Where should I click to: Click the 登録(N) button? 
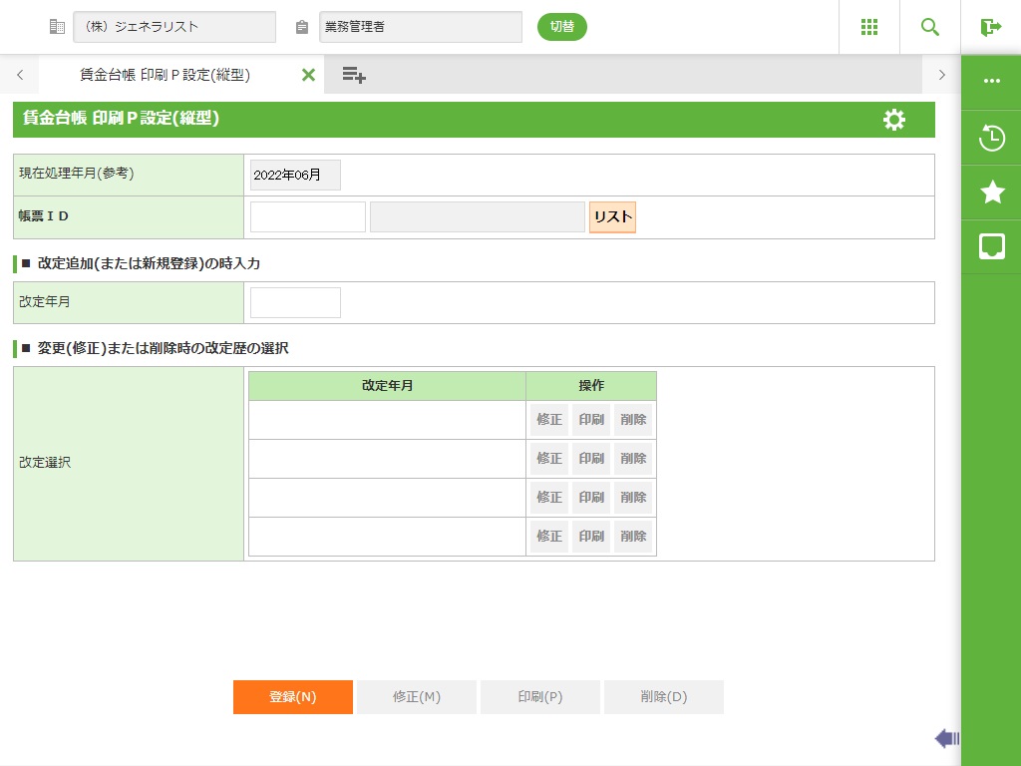pos(293,697)
